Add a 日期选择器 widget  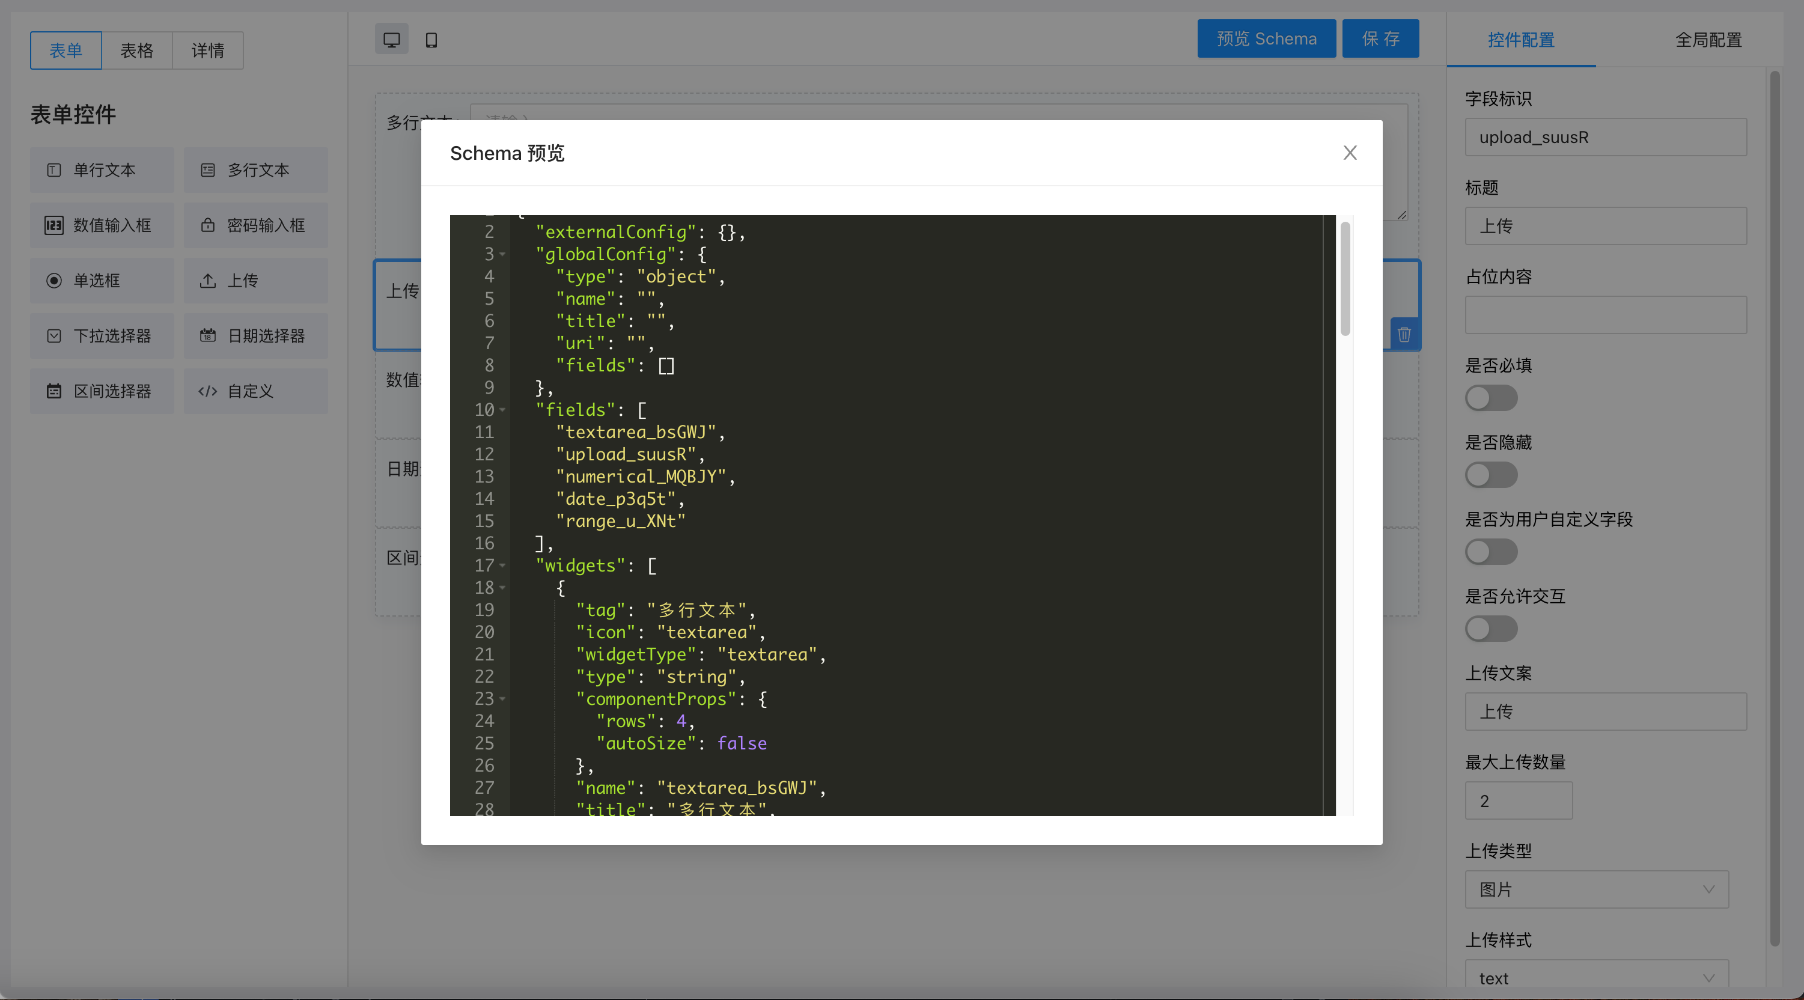click(x=255, y=336)
